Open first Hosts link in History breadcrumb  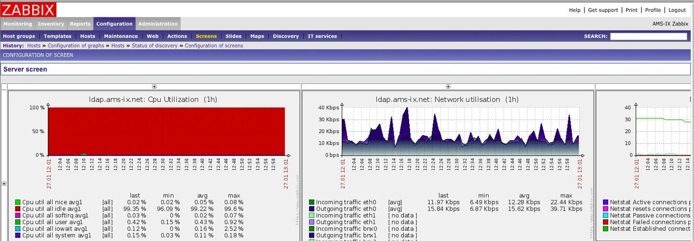34,46
